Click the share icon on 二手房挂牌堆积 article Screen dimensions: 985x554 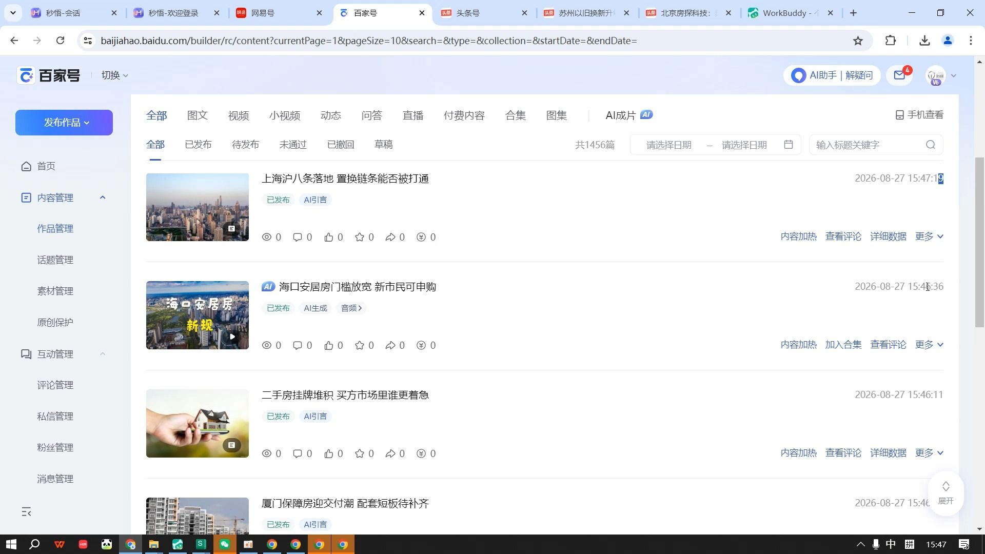click(x=390, y=453)
